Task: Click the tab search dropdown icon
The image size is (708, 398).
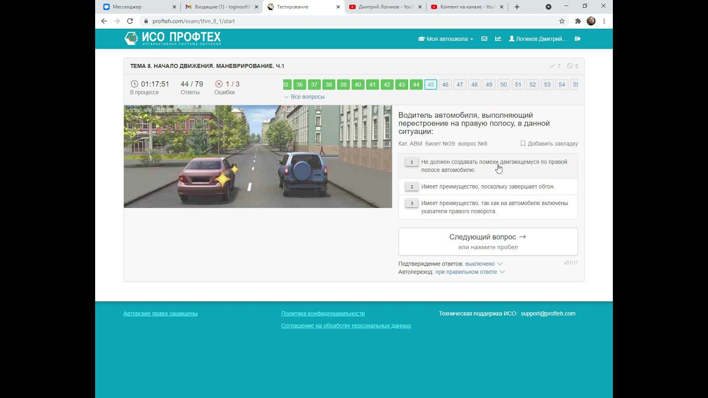Action: [548, 7]
